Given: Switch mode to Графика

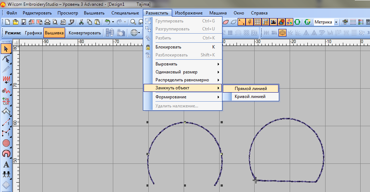Looking at the screenshot, I should [33, 33].
